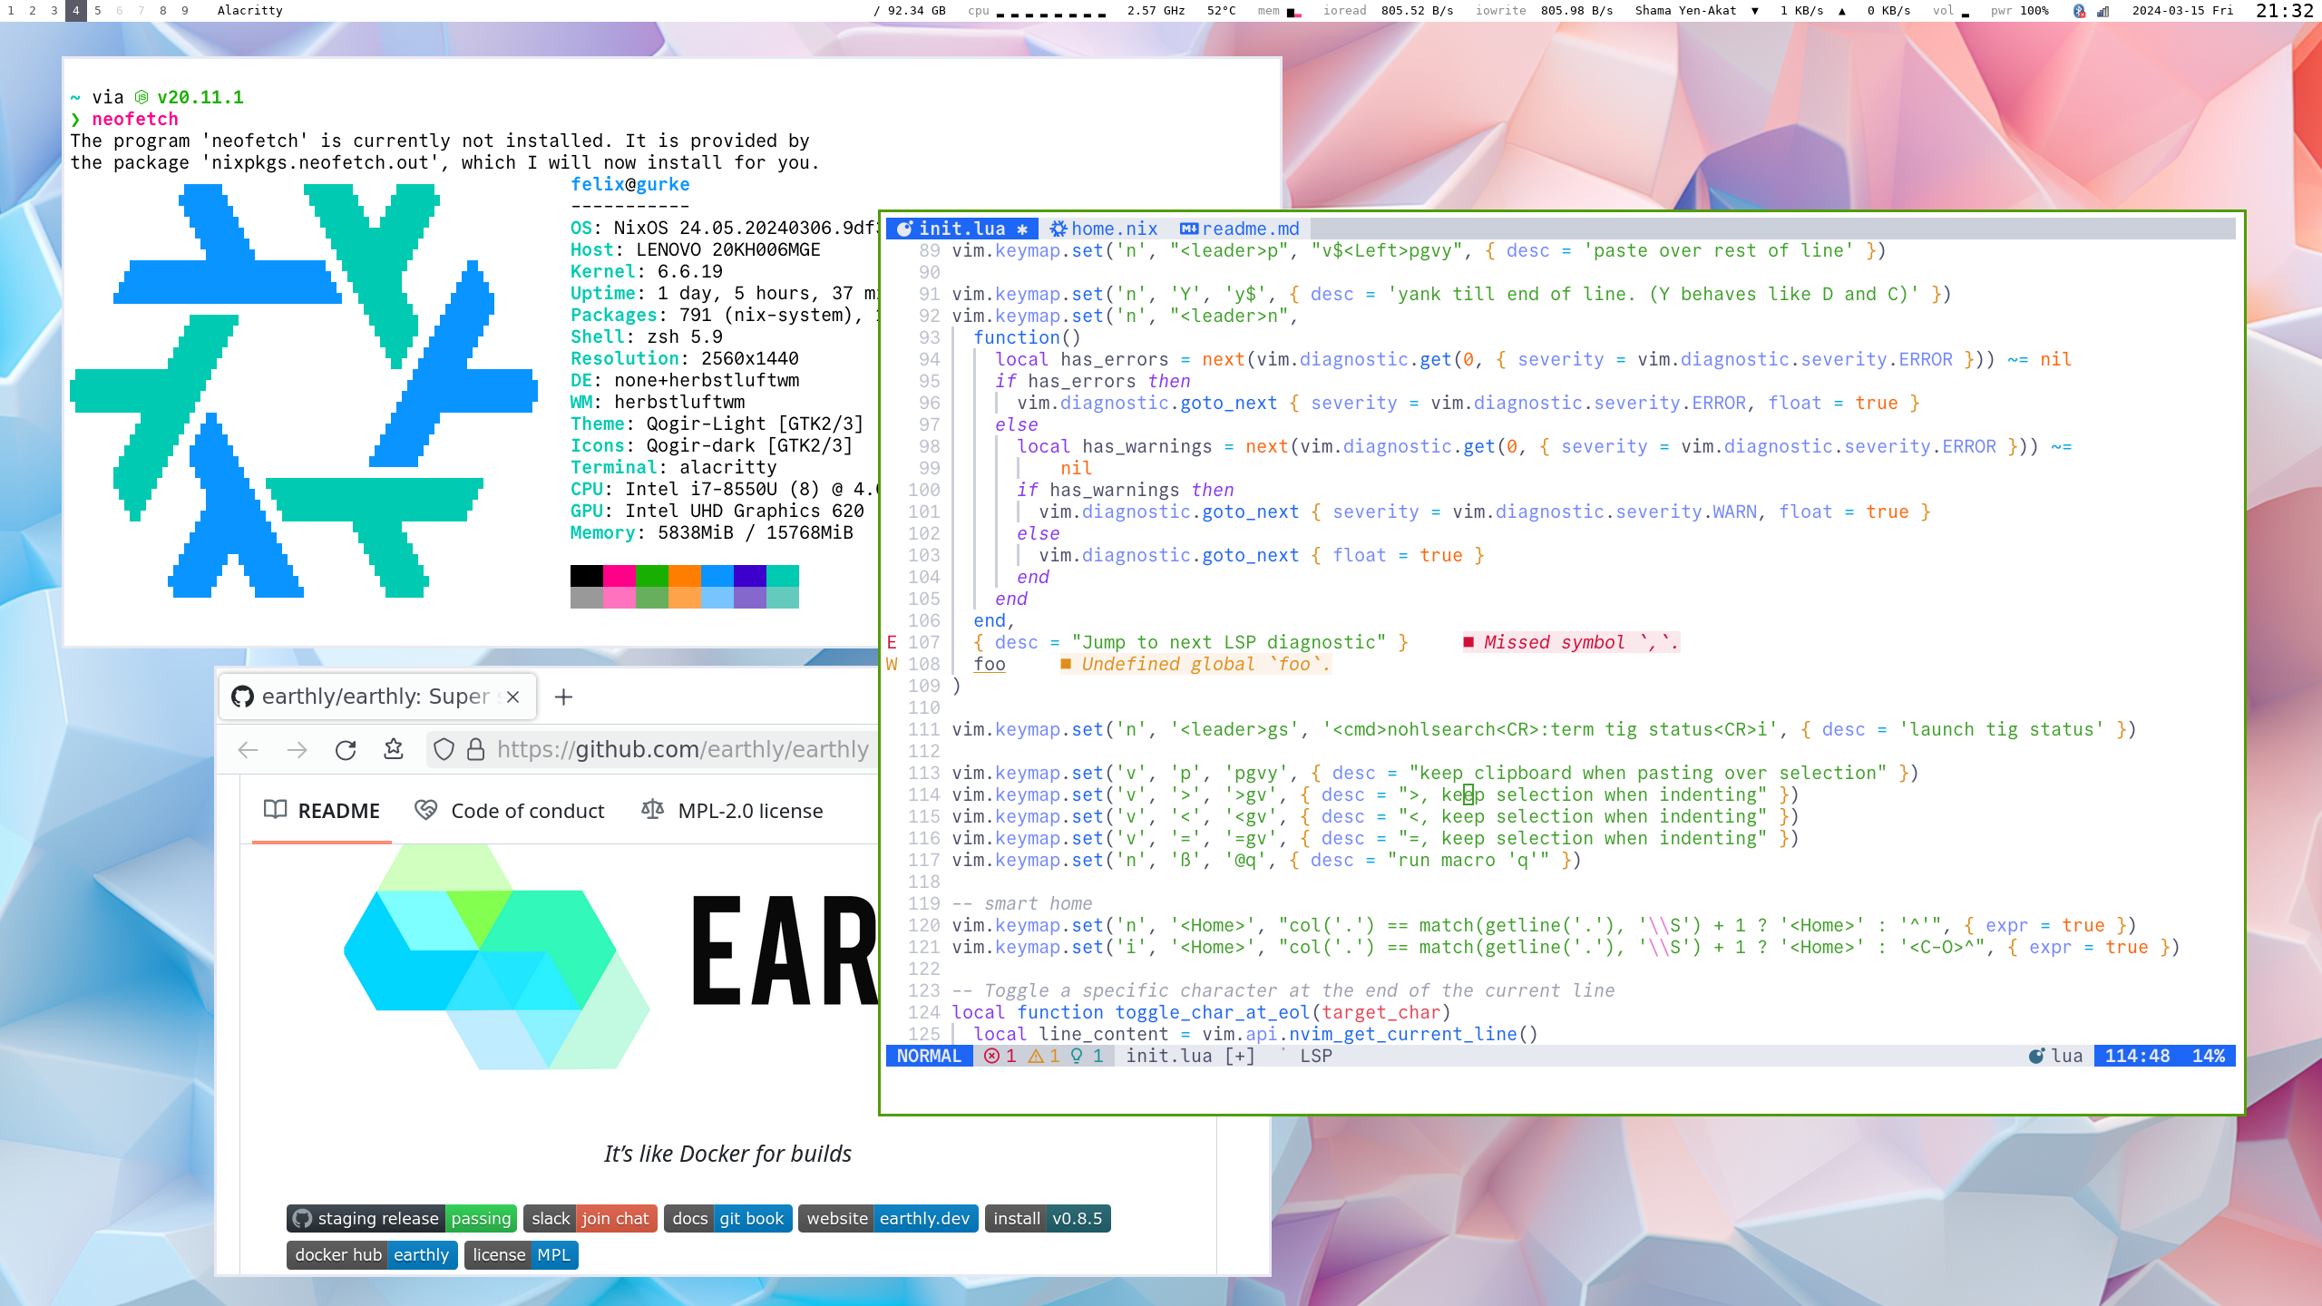The width and height of the screenshot is (2322, 1306).
Task: Open the docs git book badge
Action: 728,1218
